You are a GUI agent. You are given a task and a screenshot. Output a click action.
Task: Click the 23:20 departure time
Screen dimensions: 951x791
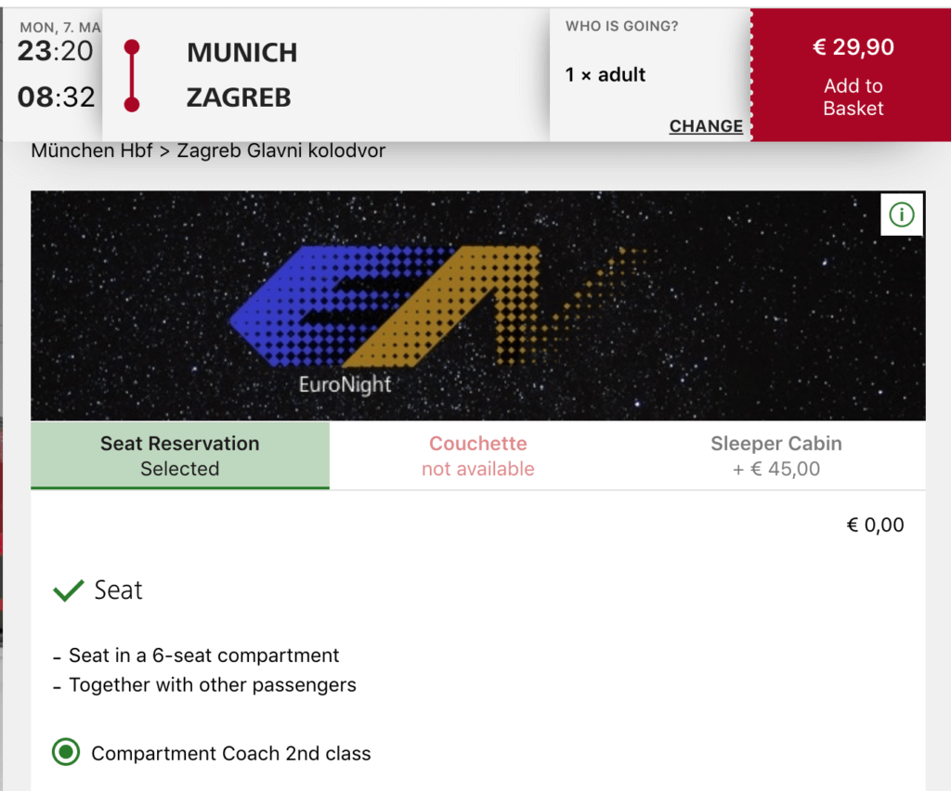[56, 51]
